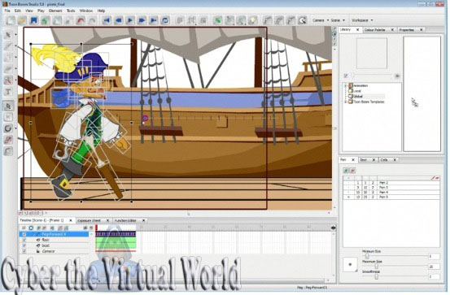The height and width of the screenshot is (295, 450).
Task: Toggle the checkbox below Library preview
Action: [346, 76]
